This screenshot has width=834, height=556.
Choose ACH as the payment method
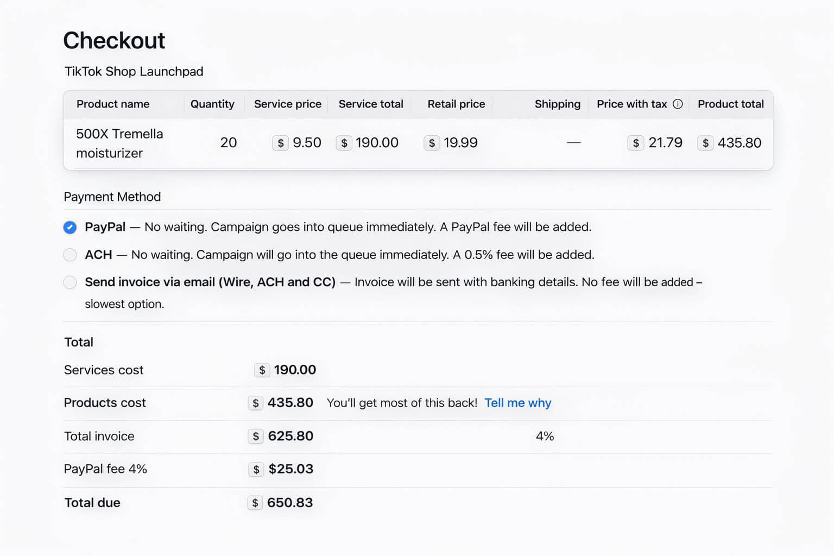[70, 255]
